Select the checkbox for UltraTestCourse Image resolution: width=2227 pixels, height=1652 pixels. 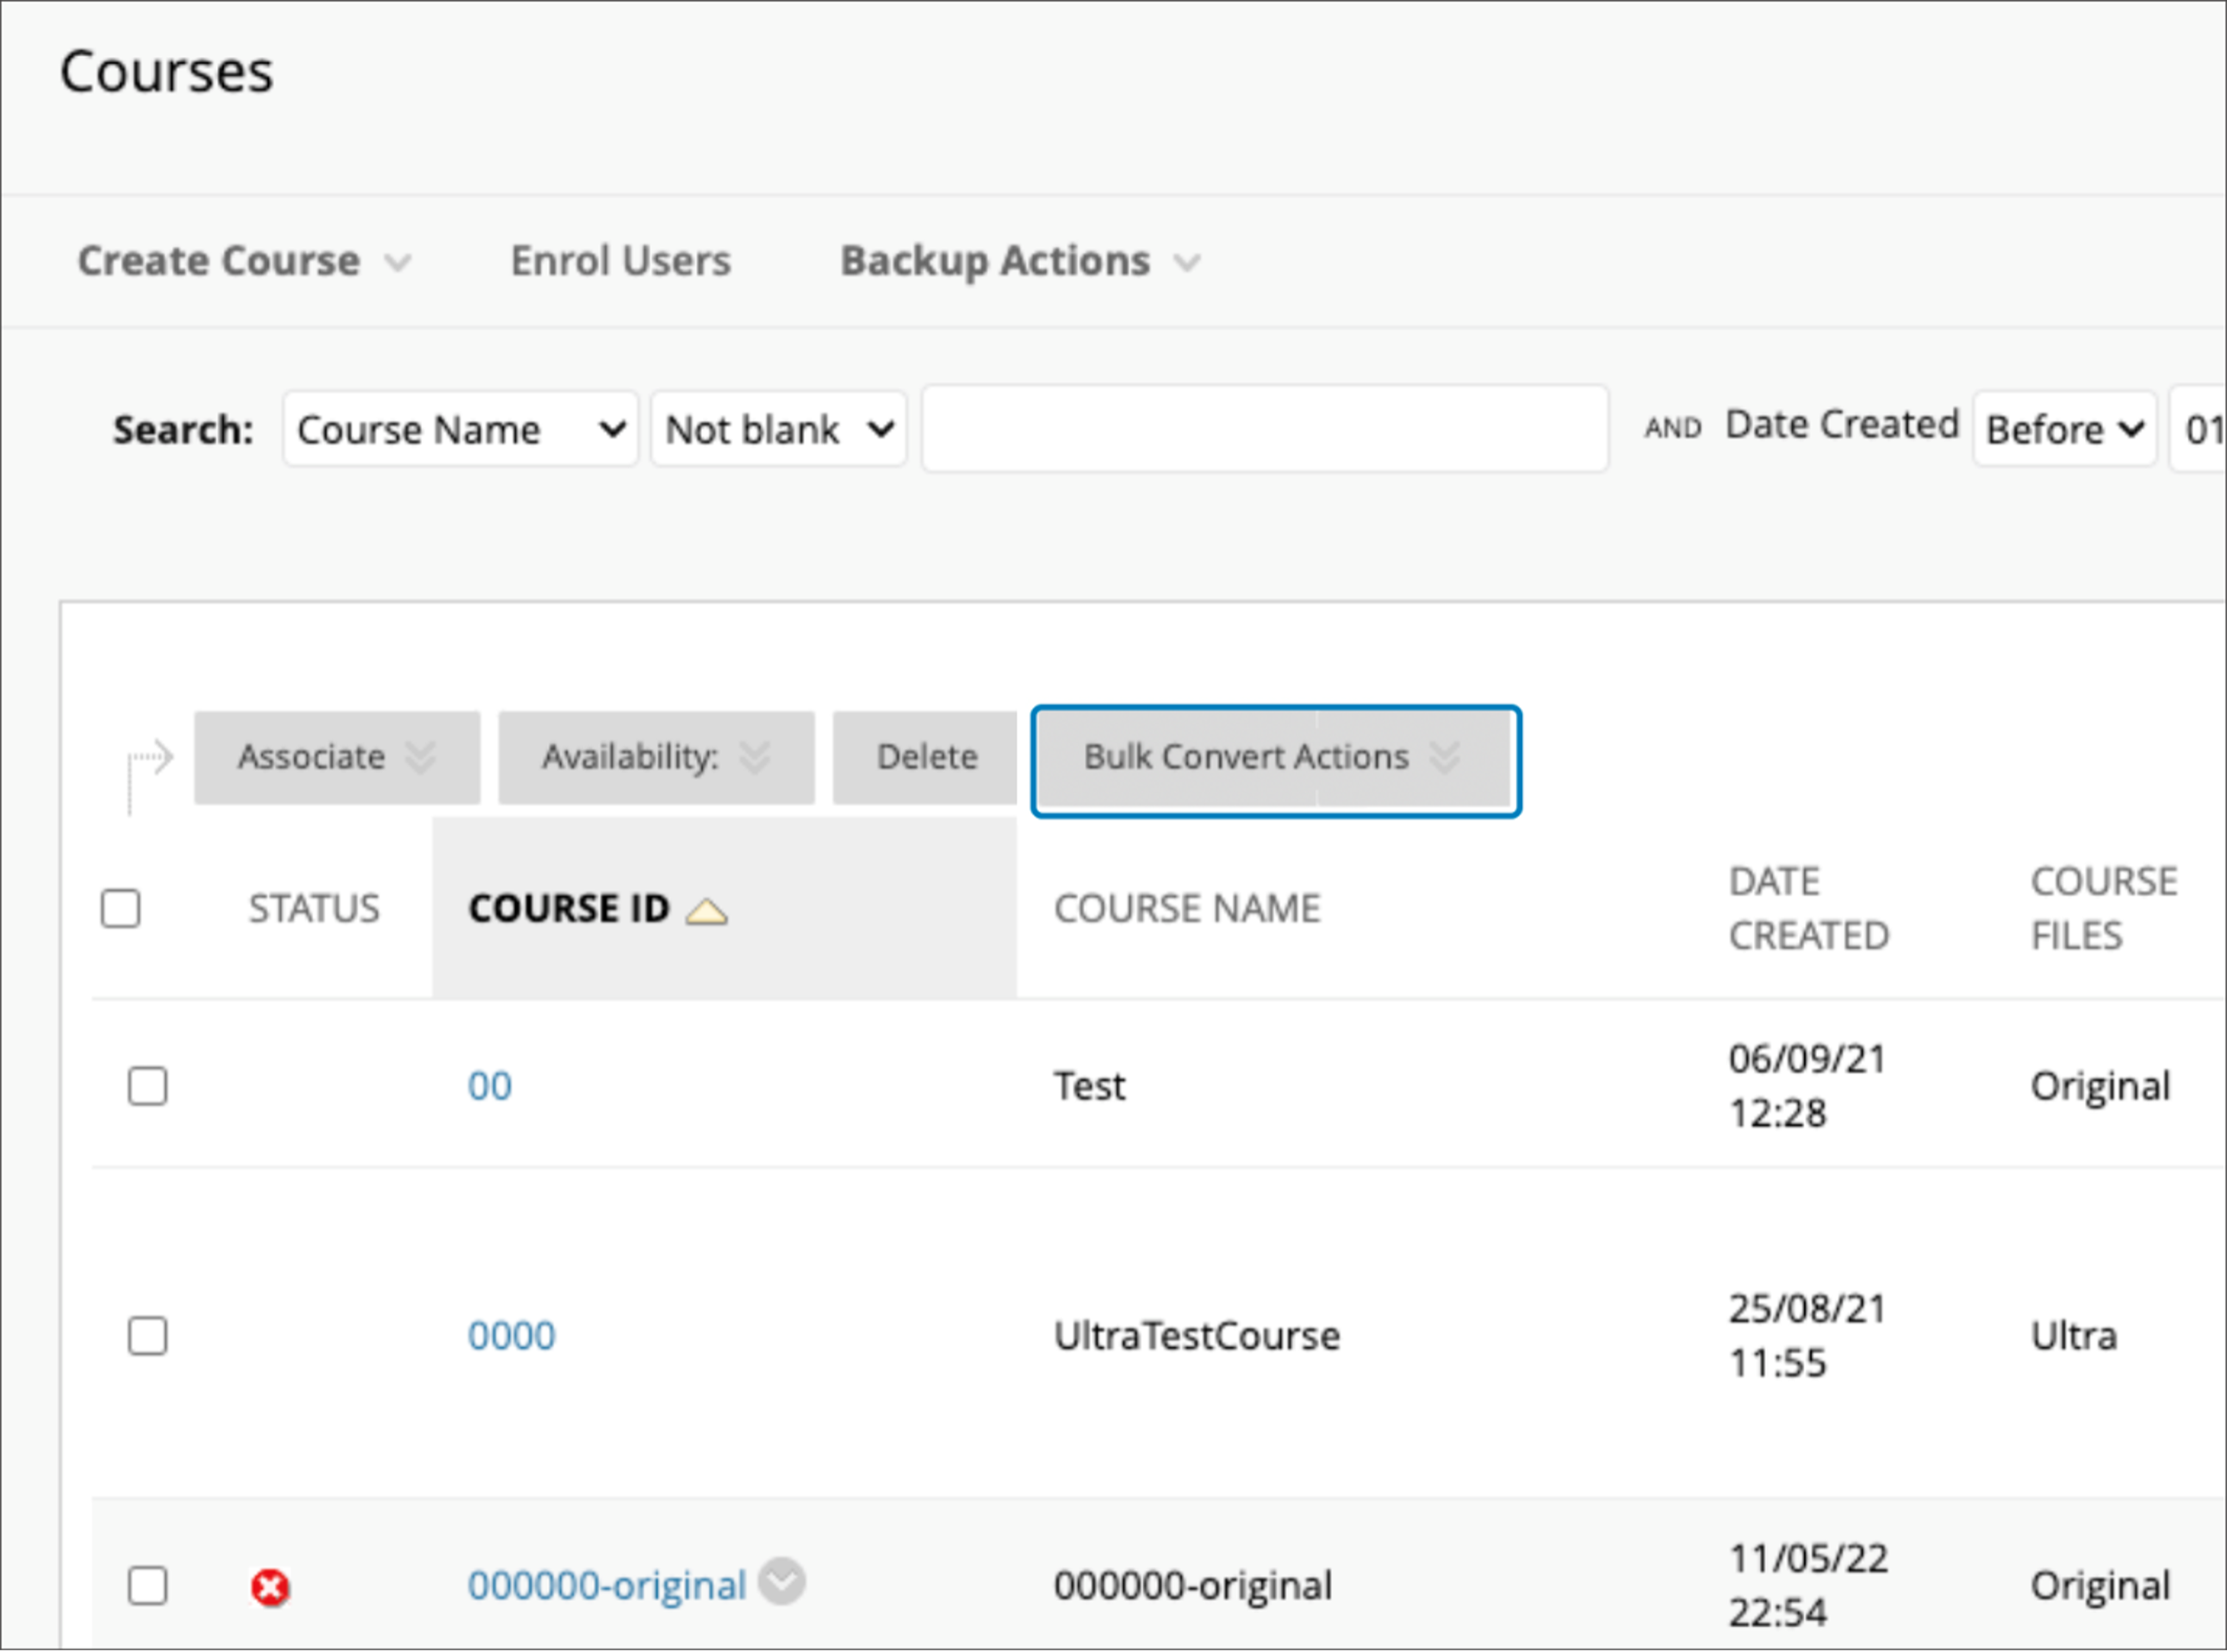[x=148, y=1336]
